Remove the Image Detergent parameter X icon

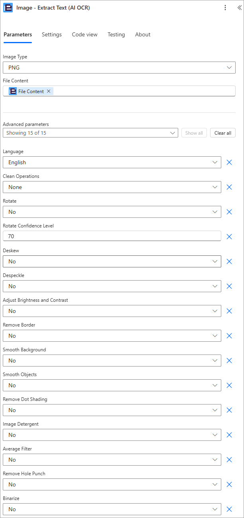pyautogui.click(x=229, y=435)
